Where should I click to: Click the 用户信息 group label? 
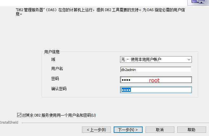[x=52, y=52]
